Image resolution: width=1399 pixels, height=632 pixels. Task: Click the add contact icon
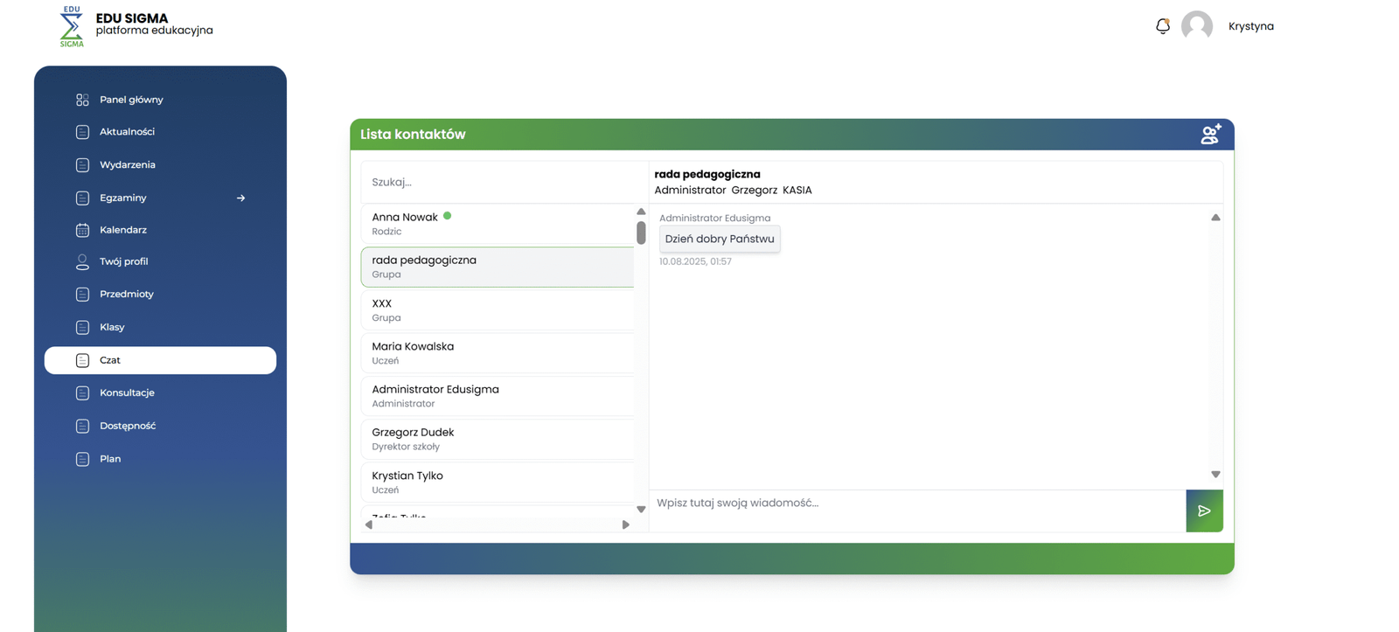pyautogui.click(x=1210, y=135)
